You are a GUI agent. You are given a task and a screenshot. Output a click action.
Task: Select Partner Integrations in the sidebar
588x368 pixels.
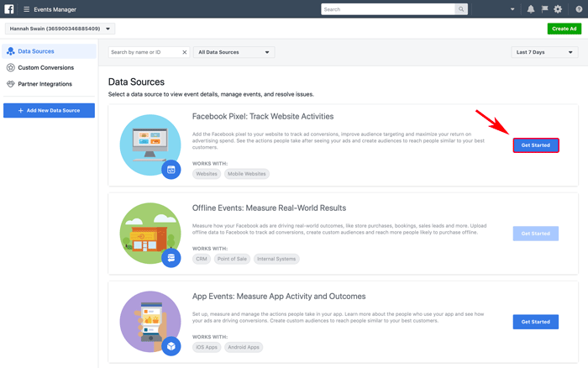(x=49, y=84)
